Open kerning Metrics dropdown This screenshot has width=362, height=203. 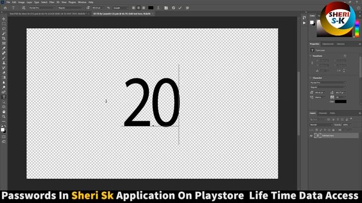[320, 98]
